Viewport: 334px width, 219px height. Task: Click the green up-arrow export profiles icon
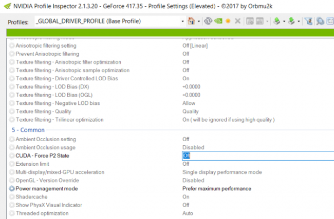pos(276,21)
